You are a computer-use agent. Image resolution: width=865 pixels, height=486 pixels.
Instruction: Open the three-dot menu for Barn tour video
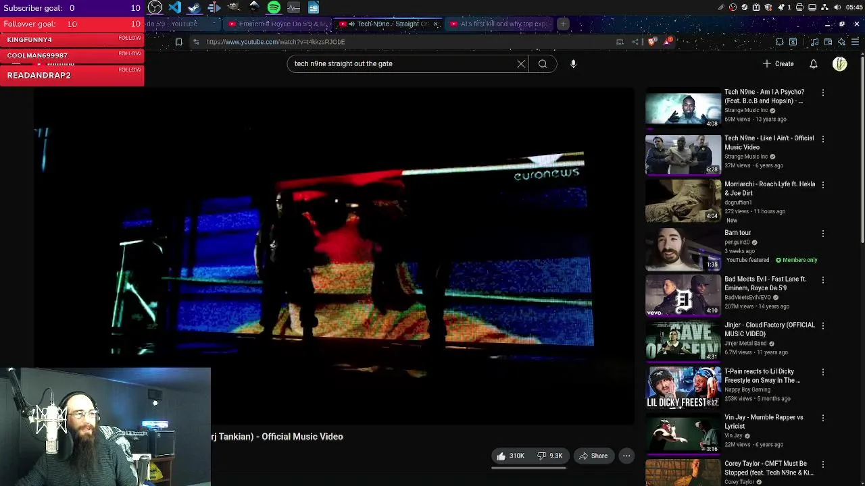[822, 234]
